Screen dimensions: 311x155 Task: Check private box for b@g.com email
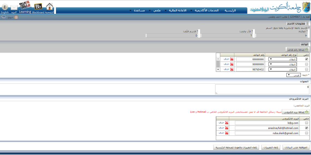(306, 123)
